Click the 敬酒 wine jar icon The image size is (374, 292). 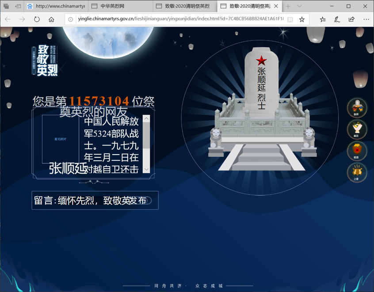[356, 151]
